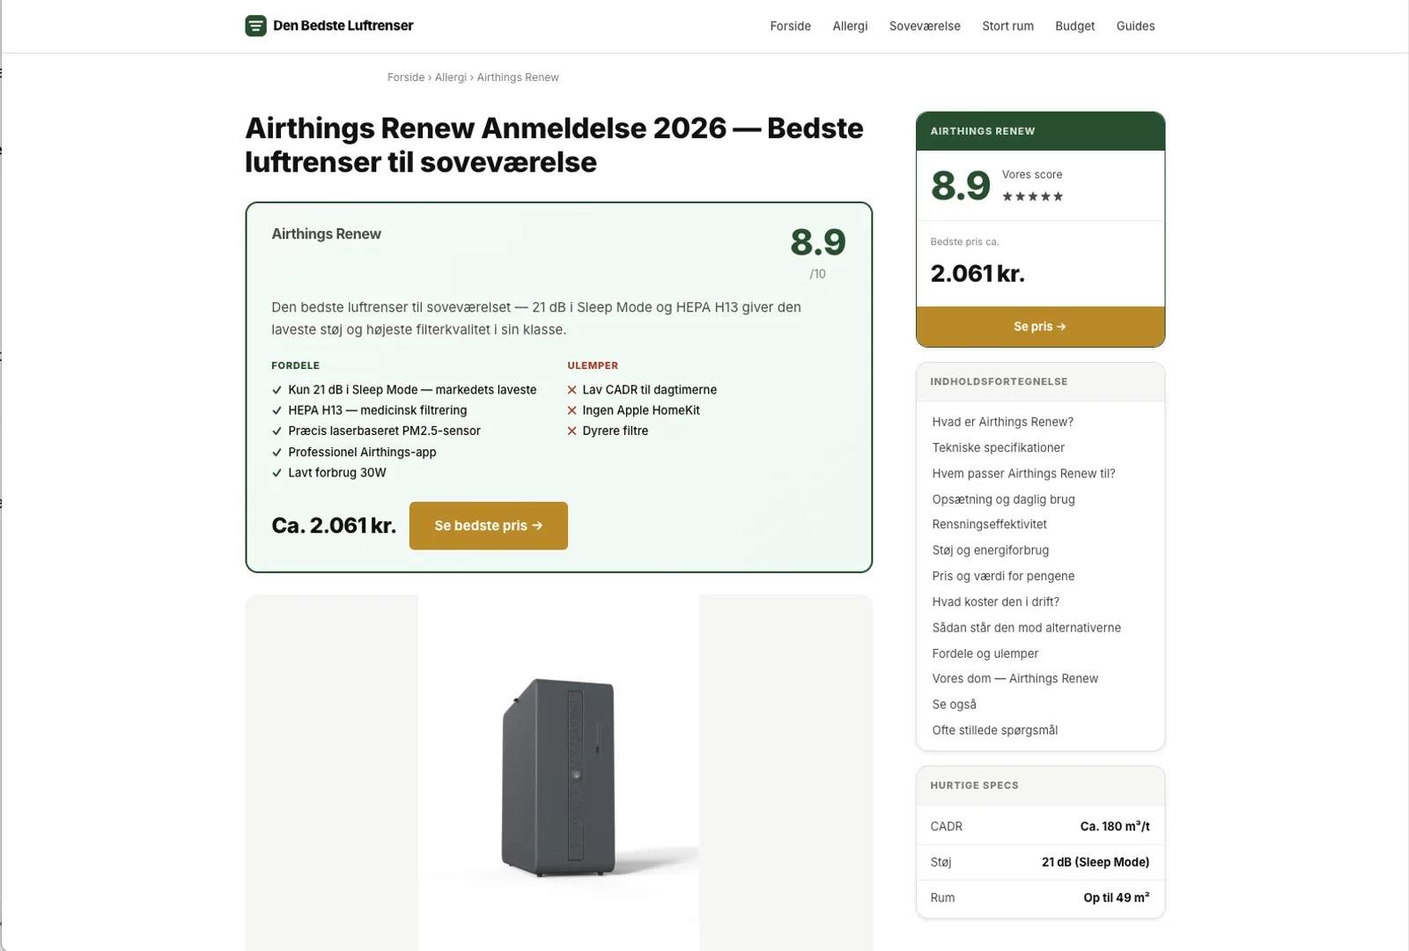Click the red cross beside Dyrere filtre

[572, 431]
